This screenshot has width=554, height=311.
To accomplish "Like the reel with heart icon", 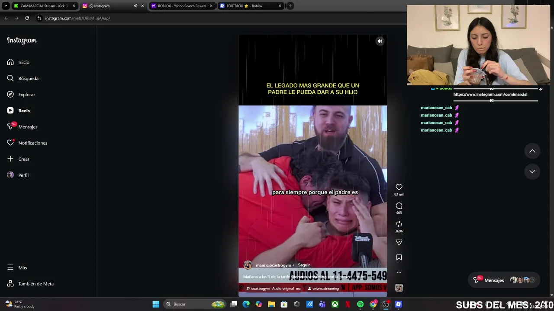I will click(x=399, y=187).
